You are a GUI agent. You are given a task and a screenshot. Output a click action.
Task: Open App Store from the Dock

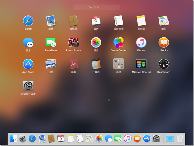click(x=147, y=138)
